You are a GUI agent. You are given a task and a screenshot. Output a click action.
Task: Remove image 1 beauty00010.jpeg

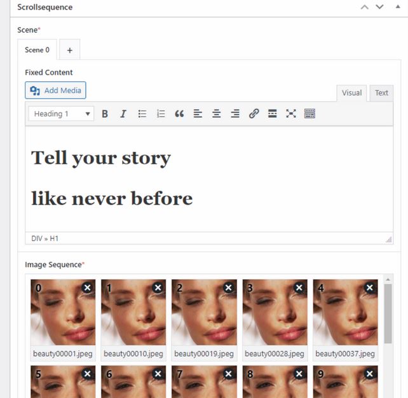(158, 287)
